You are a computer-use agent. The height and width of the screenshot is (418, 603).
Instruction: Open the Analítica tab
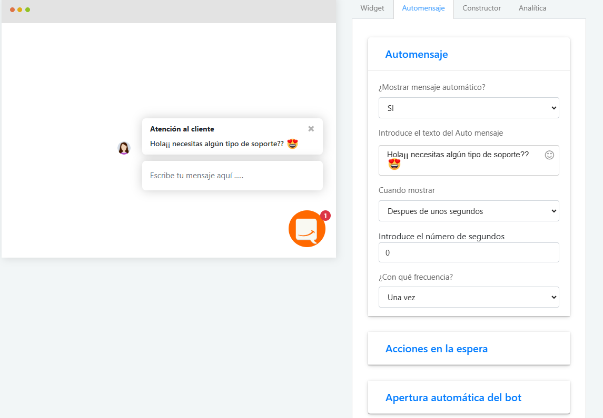click(531, 8)
